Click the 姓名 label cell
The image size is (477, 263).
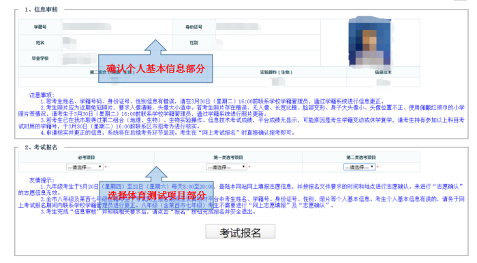[x=40, y=43]
